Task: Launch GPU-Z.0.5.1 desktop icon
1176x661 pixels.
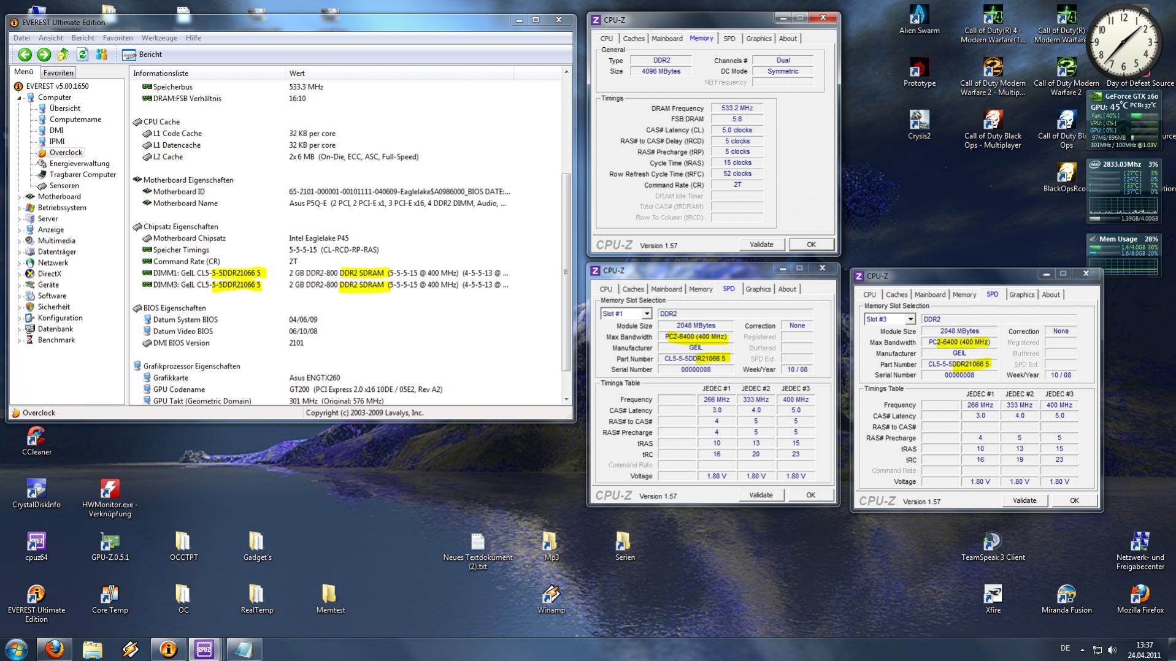Action: coord(110,546)
